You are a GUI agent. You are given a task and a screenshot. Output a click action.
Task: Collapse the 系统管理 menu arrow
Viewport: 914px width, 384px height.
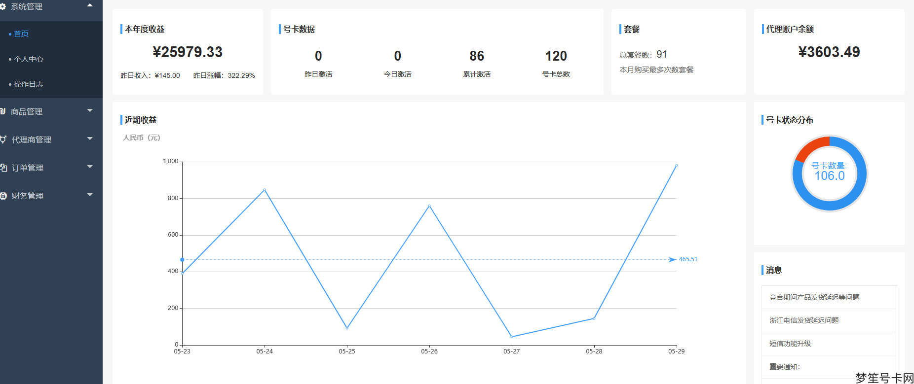pyautogui.click(x=90, y=5)
